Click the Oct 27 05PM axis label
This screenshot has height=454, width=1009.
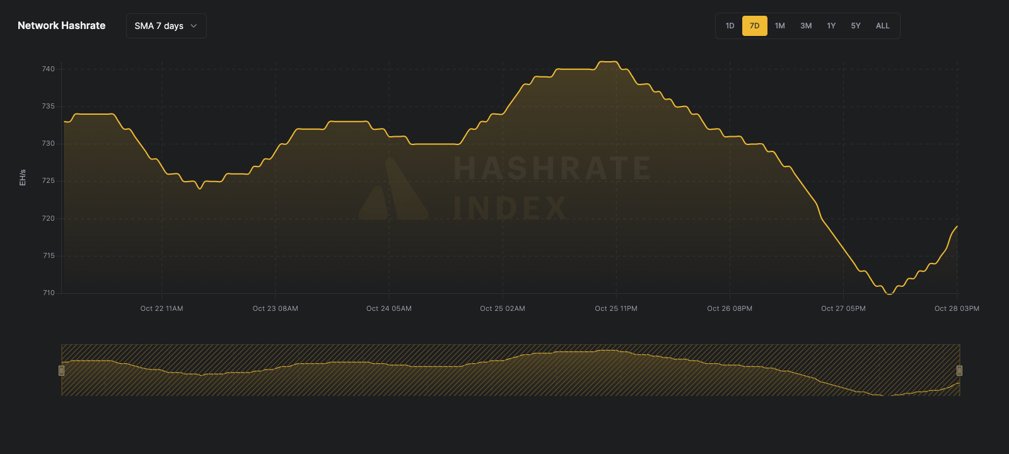pyautogui.click(x=843, y=308)
